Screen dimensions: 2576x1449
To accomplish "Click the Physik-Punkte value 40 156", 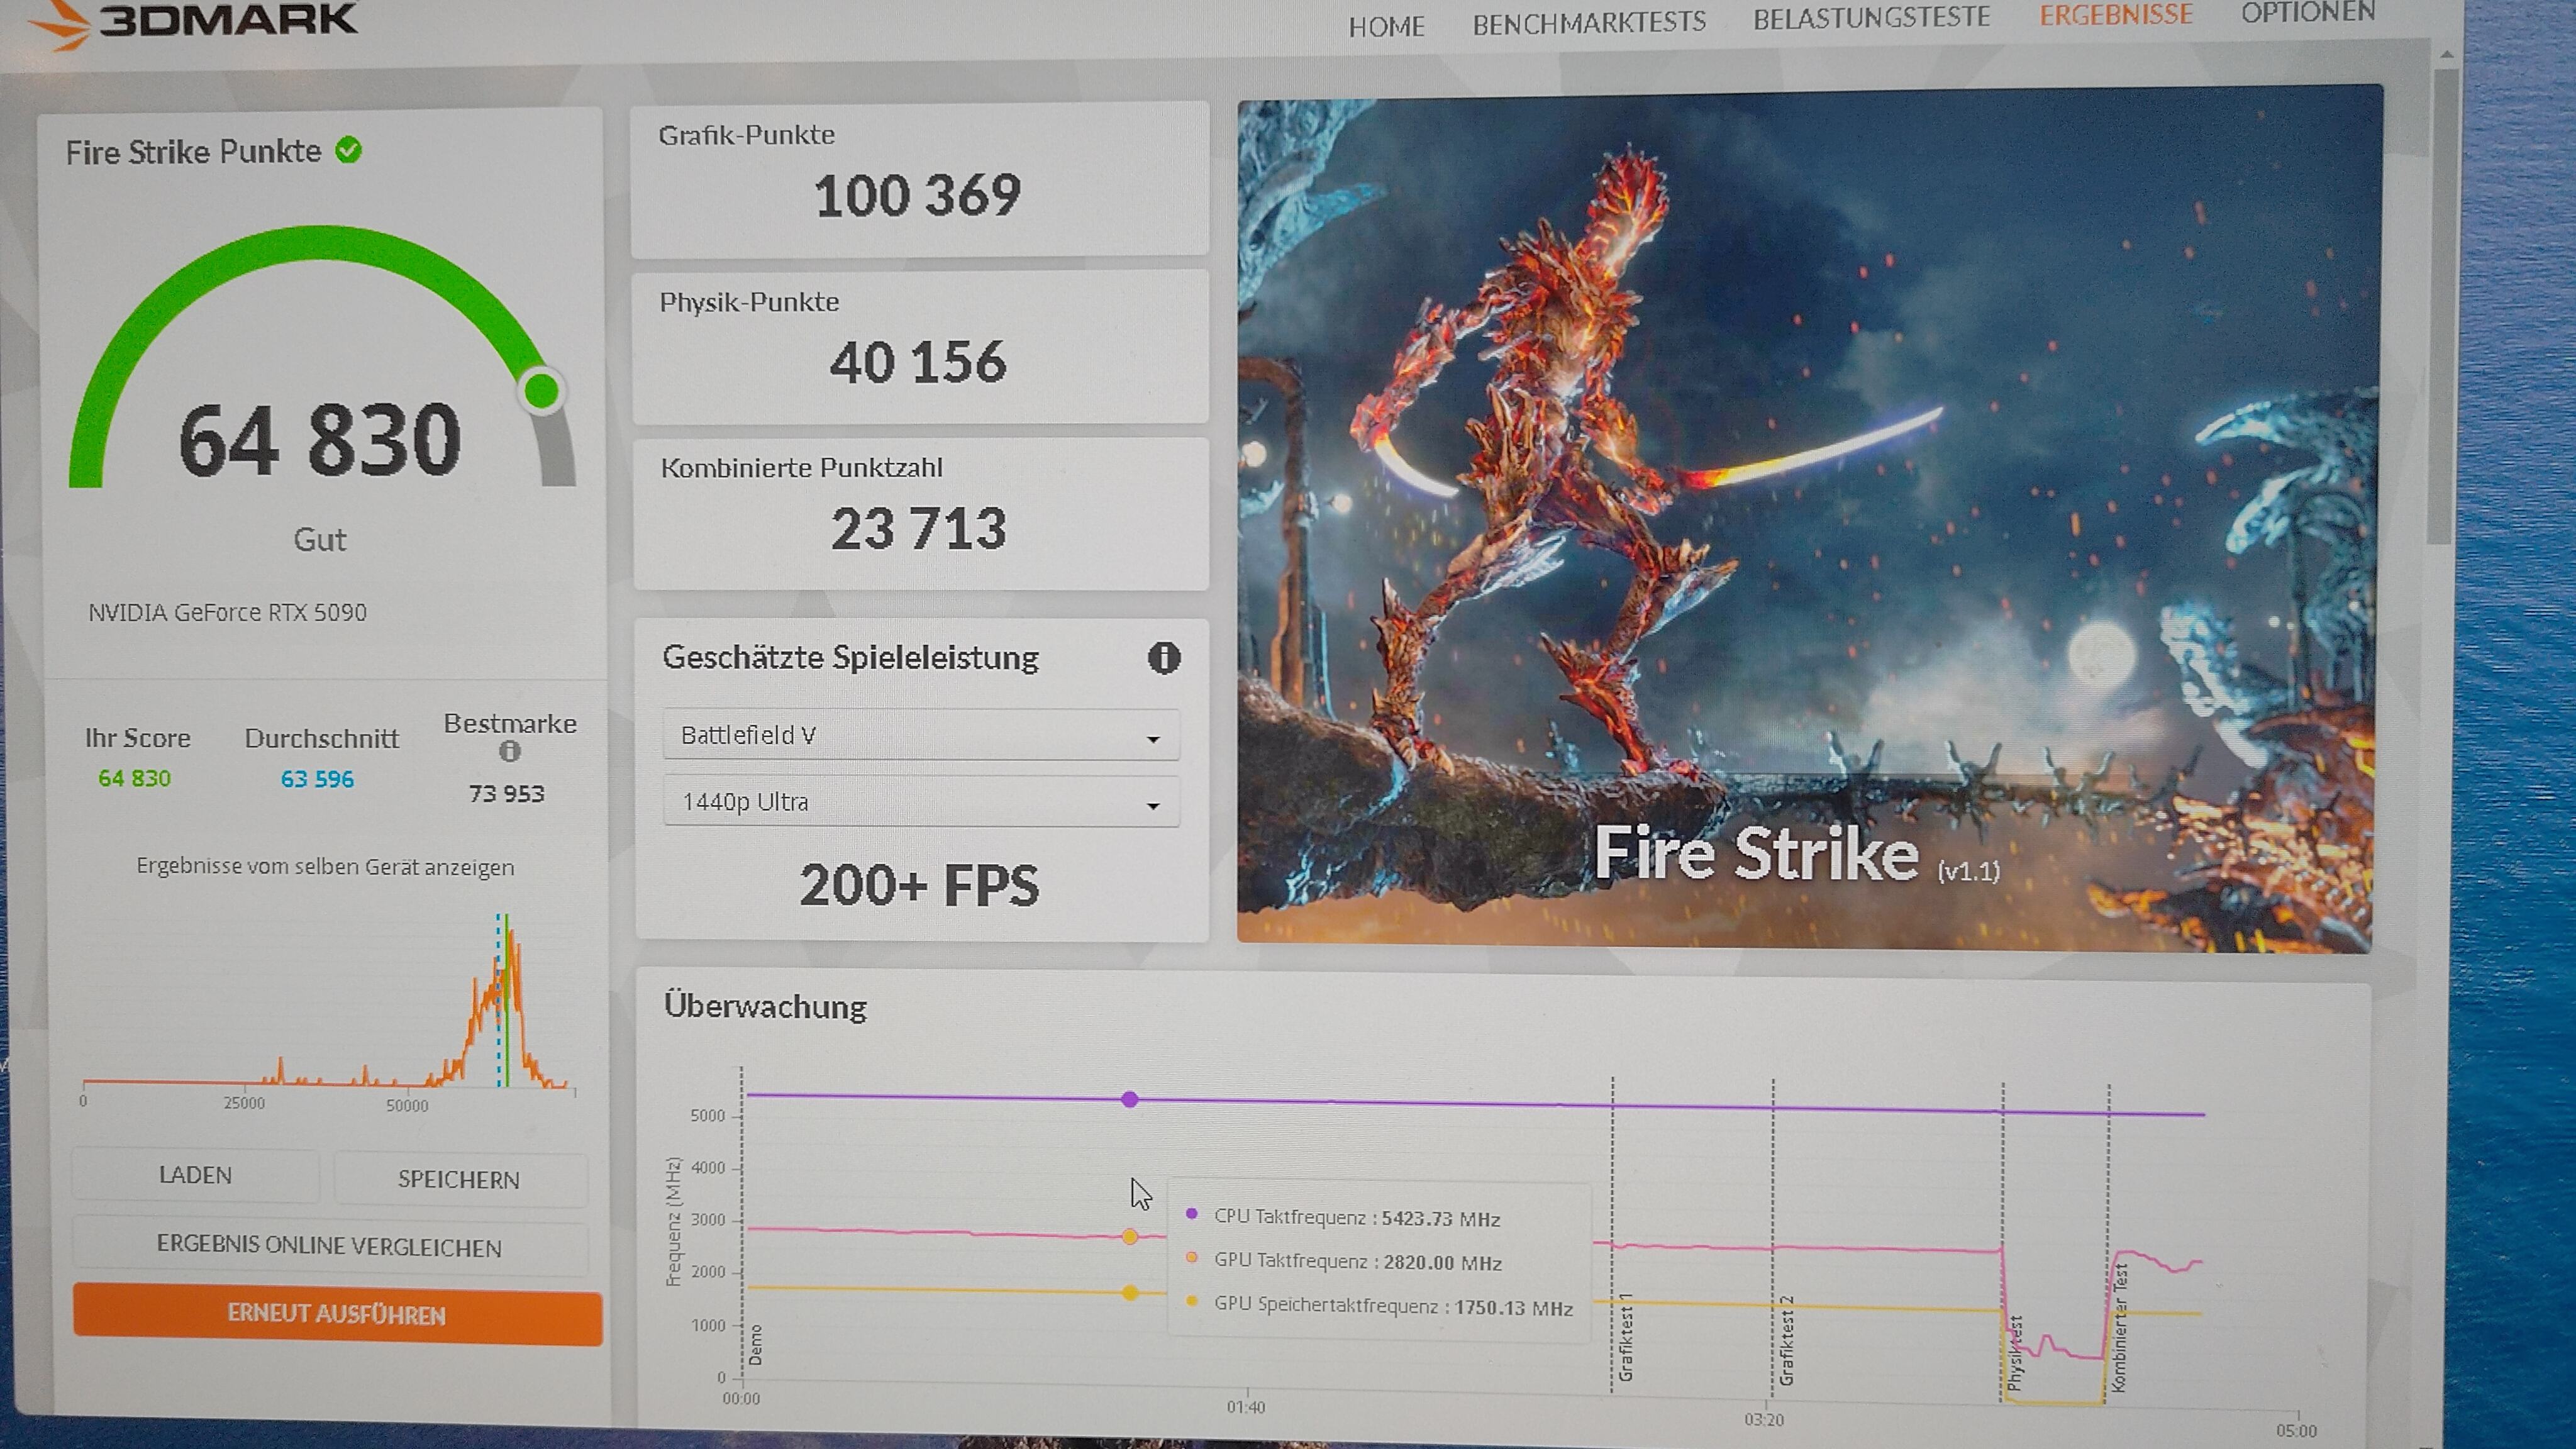I will (x=917, y=362).
